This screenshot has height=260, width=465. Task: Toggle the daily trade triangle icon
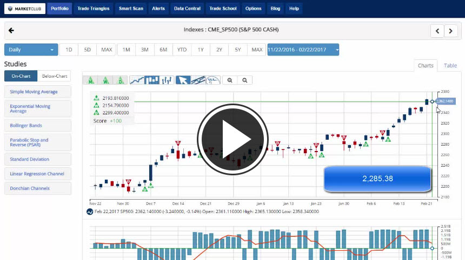[121, 80]
